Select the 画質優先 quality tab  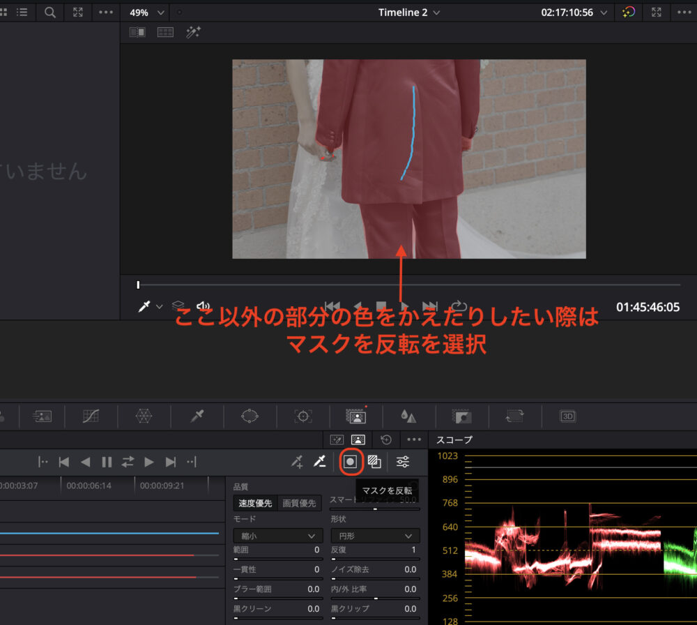coord(299,503)
